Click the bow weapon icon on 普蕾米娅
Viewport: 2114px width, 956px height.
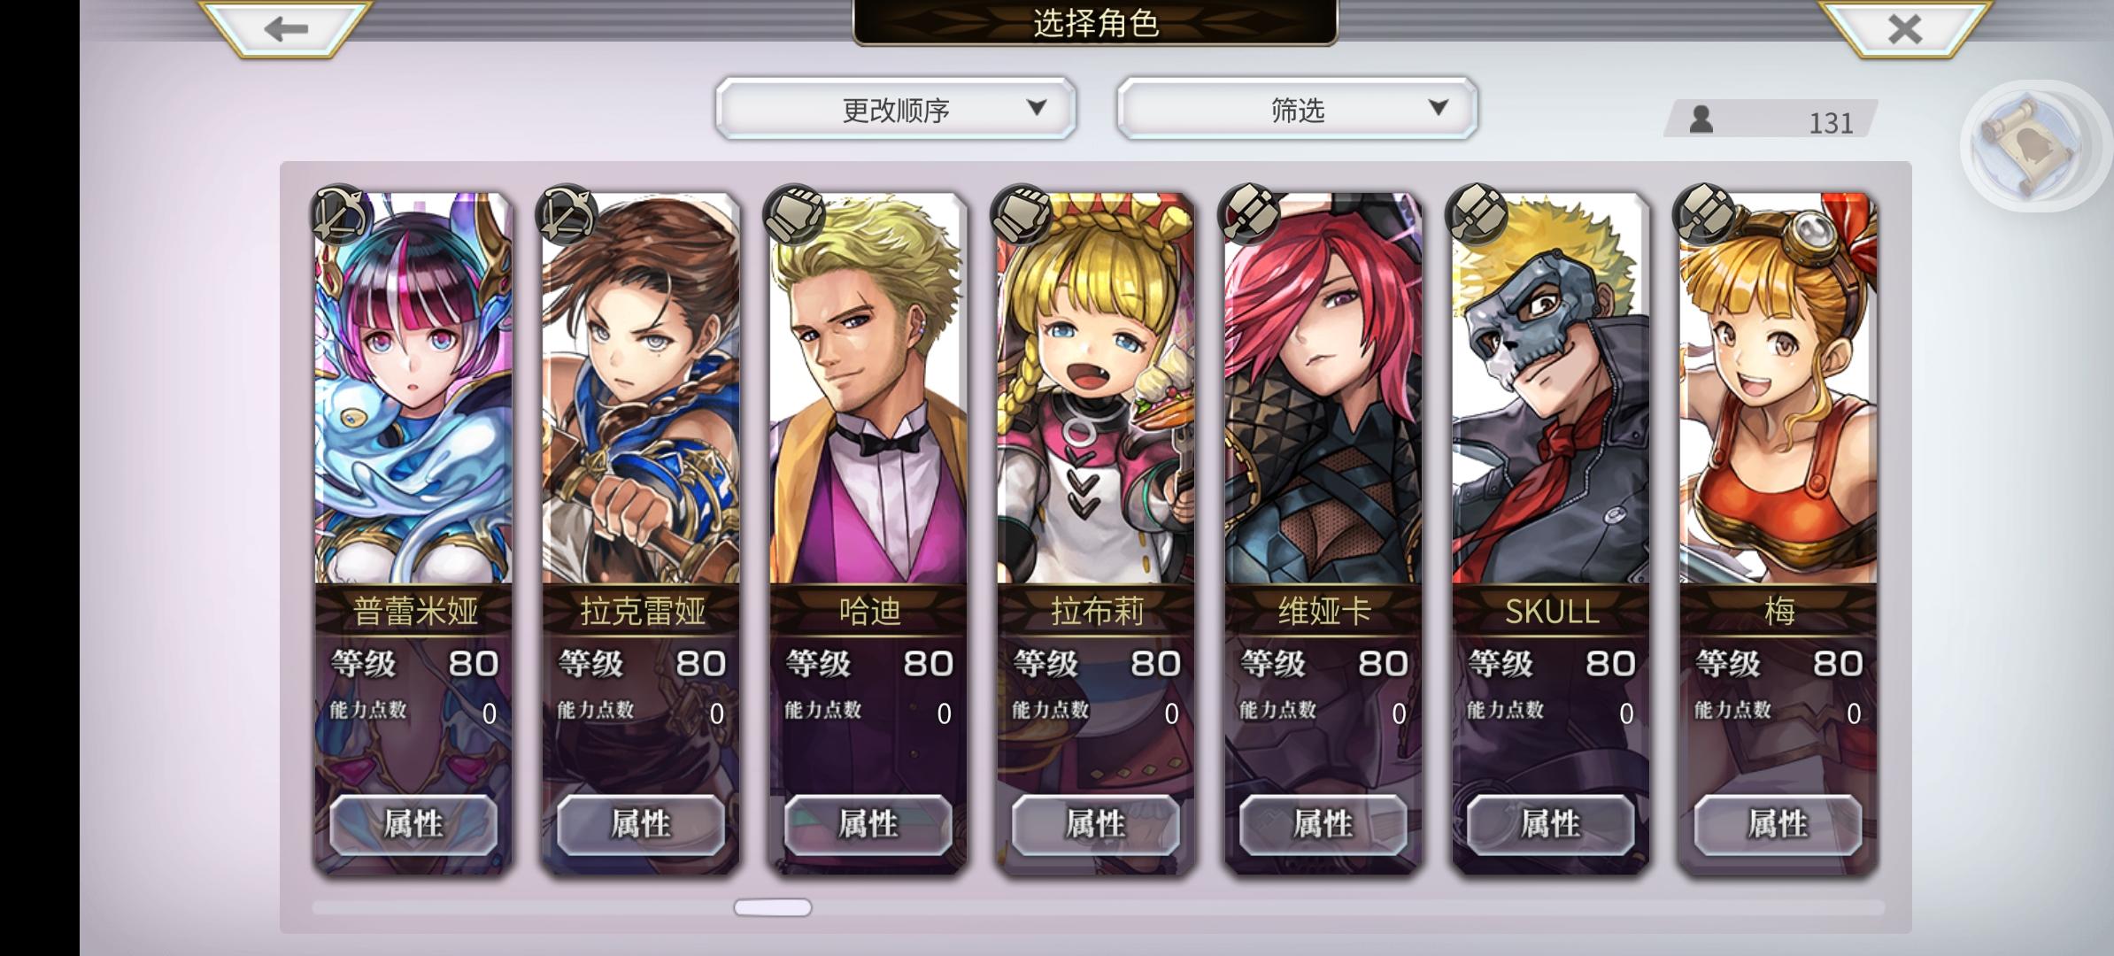click(339, 214)
